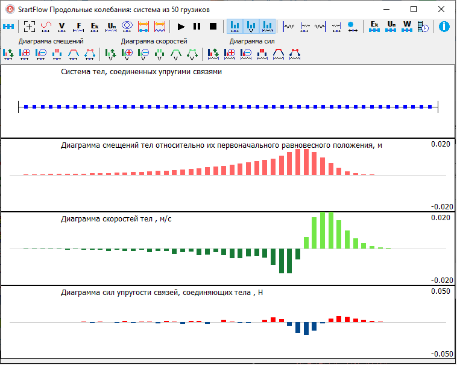
Task: Zoom out the velocity diagram scale
Action: point(143,54)
